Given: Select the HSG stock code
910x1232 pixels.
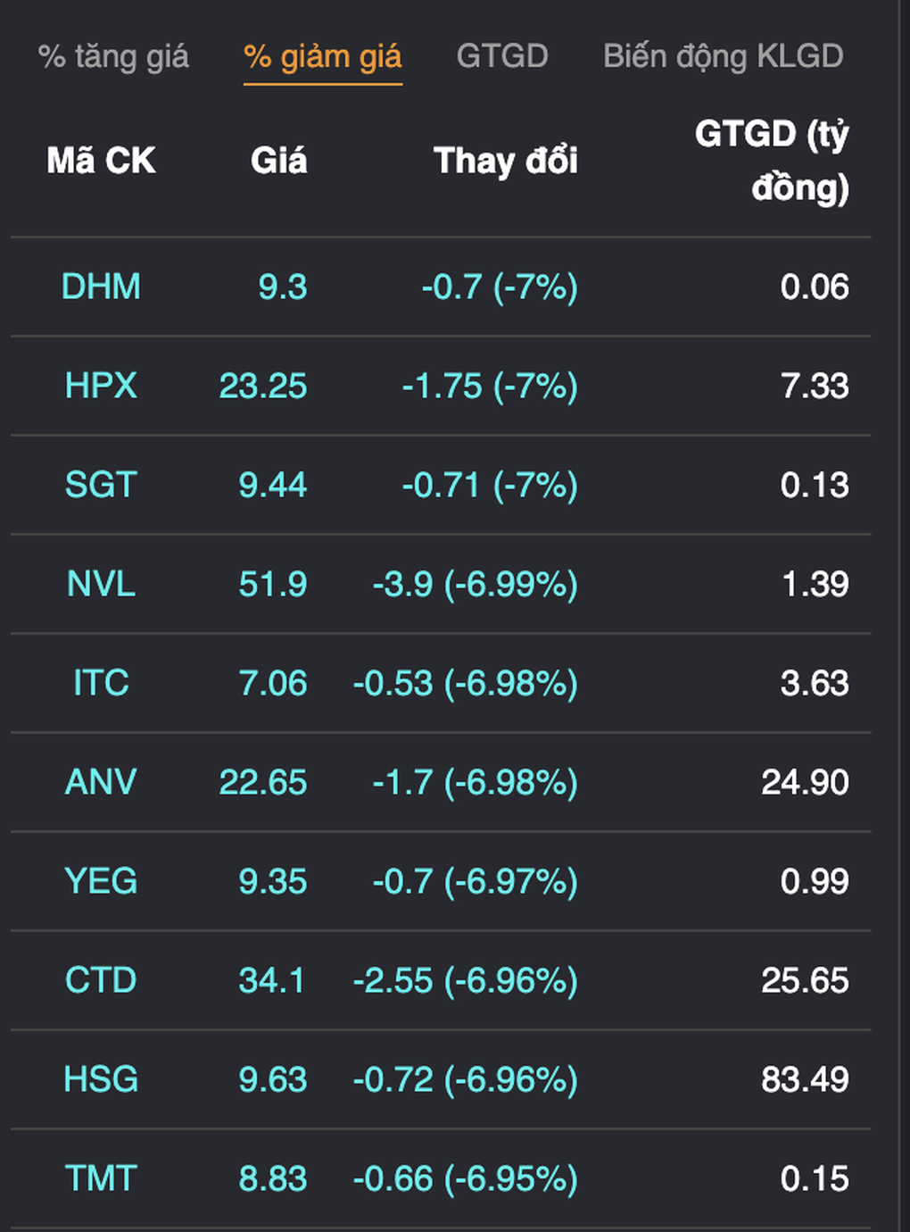Looking at the screenshot, I should [101, 1079].
